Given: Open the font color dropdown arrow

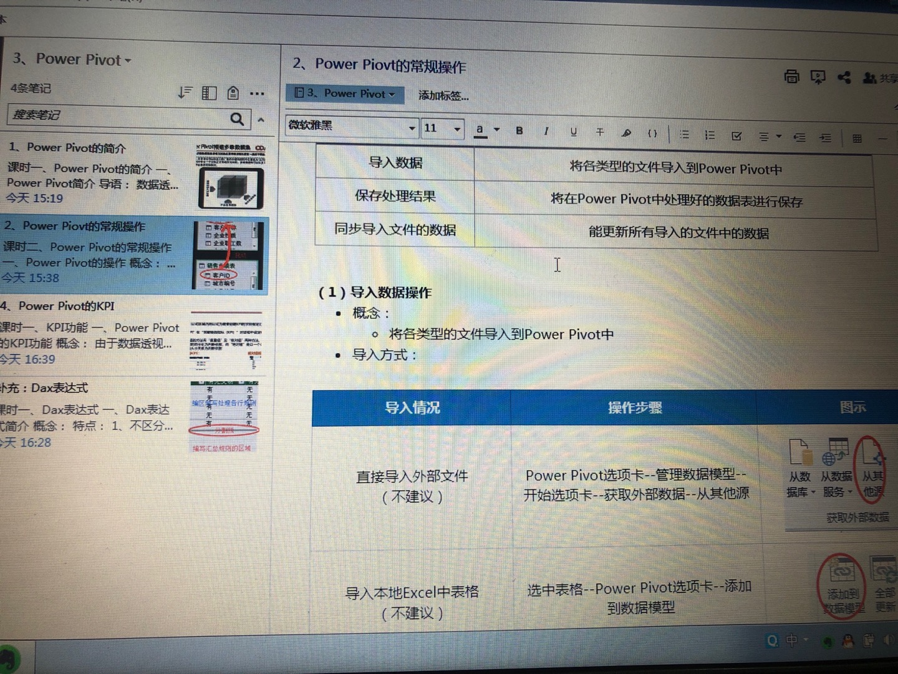Looking at the screenshot, I should [497, 130].
